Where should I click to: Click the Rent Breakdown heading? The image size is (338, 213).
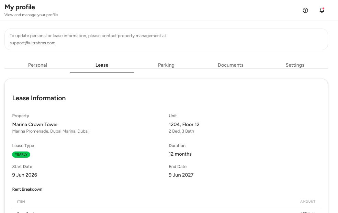(x=27, y=189)
